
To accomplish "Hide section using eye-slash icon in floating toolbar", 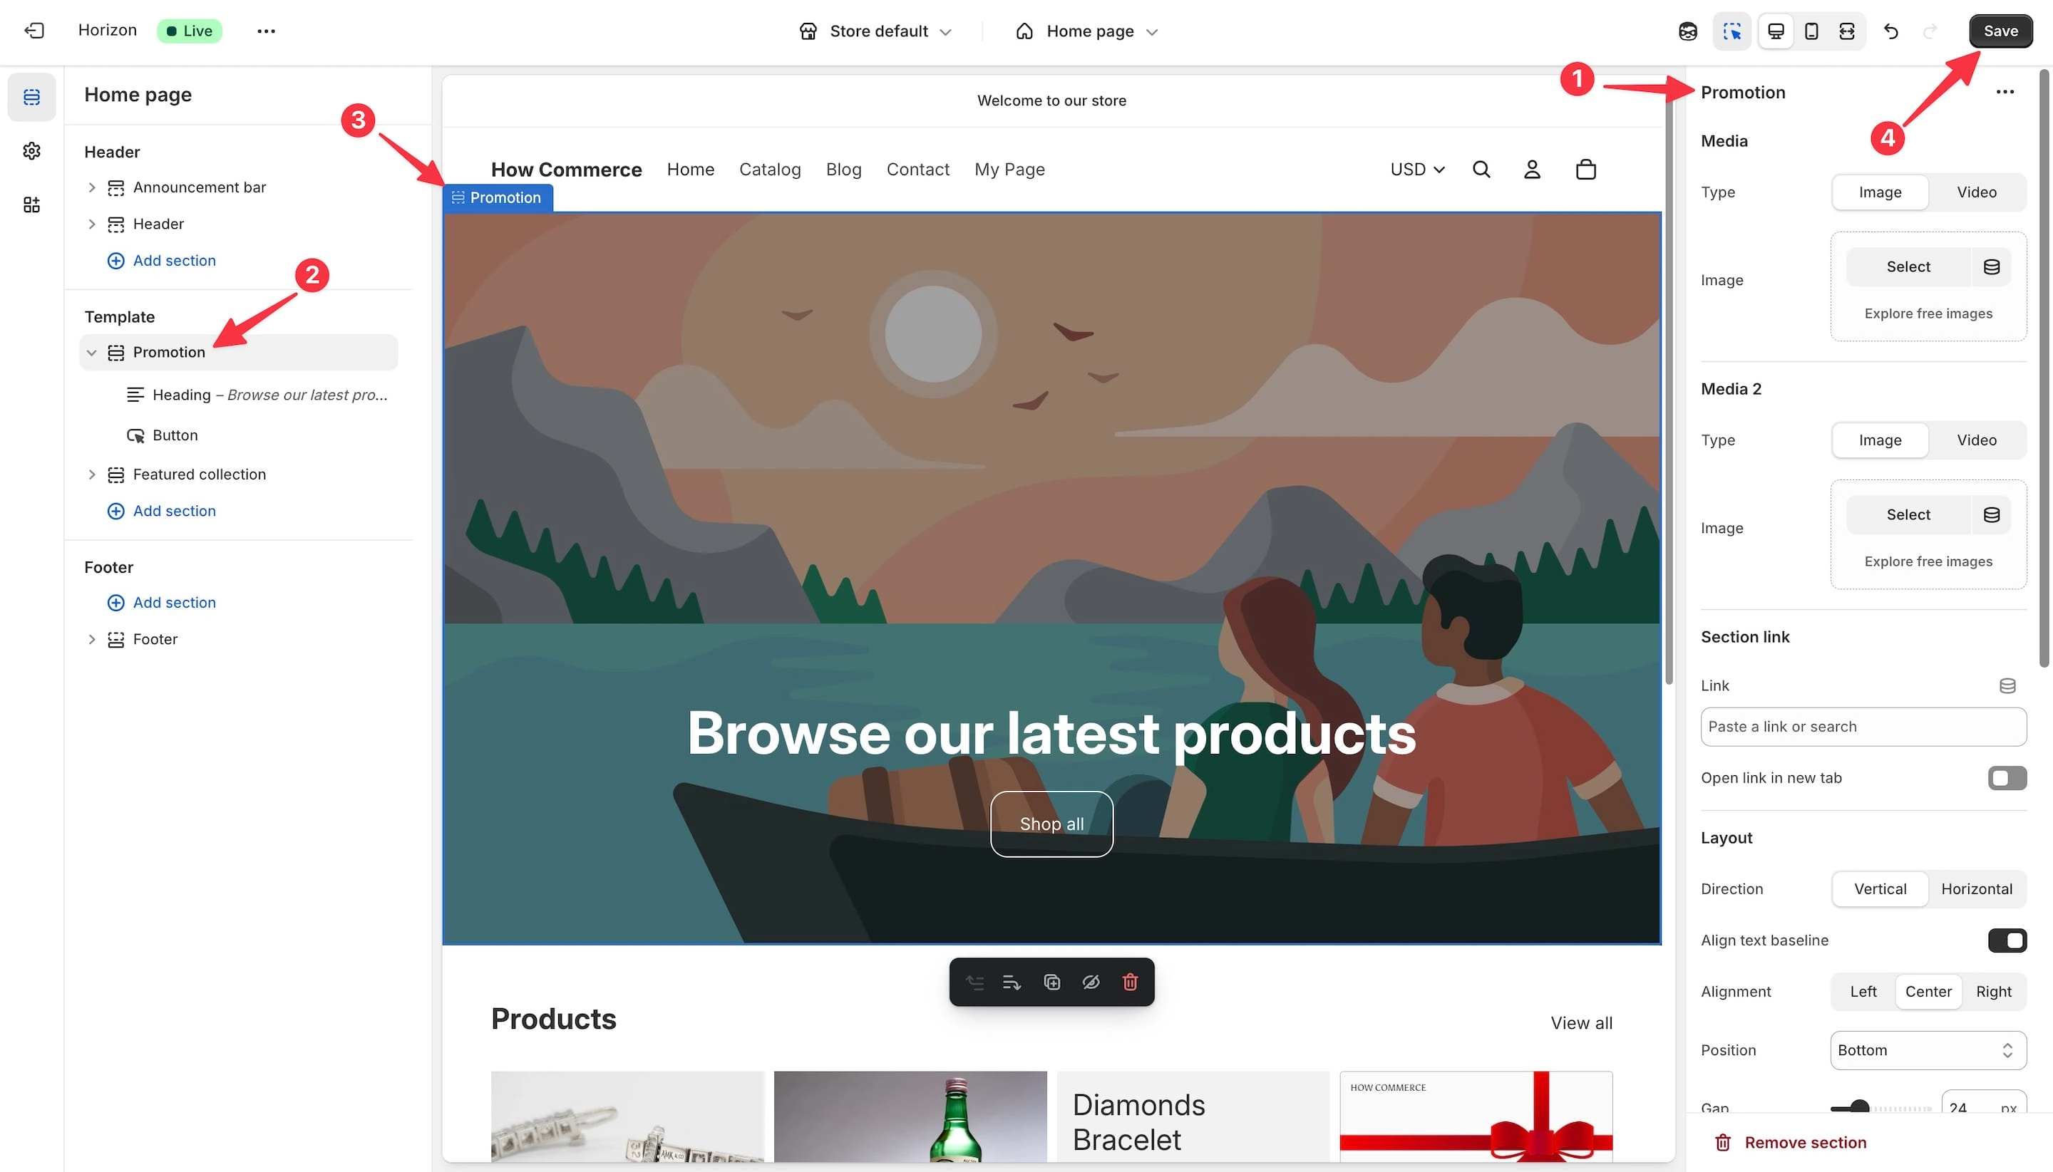I will 1091,982.
